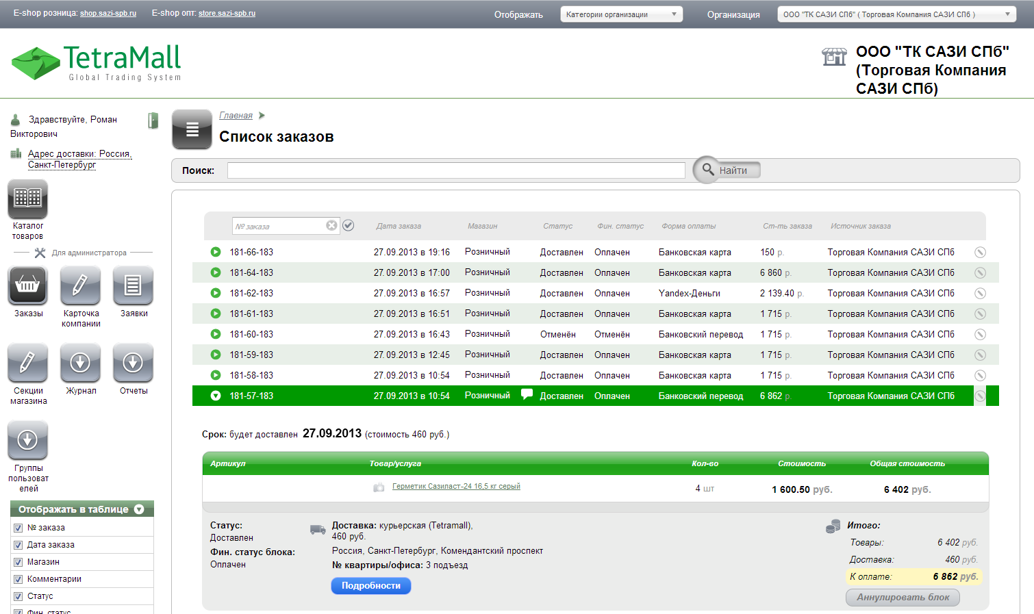Open the Организация ООО ТК САЗИ dropdown
Image resolution: width=1034 pixels, height=614 pixels.
[897, 14]
